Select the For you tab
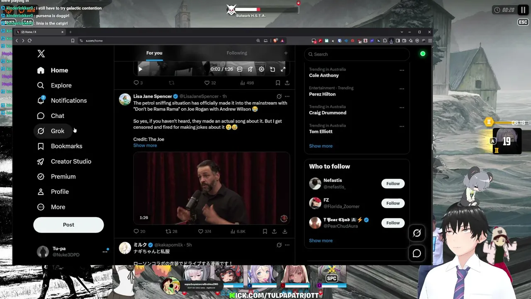Viewport: 531px width, 299px height. (x=154, y=53)
